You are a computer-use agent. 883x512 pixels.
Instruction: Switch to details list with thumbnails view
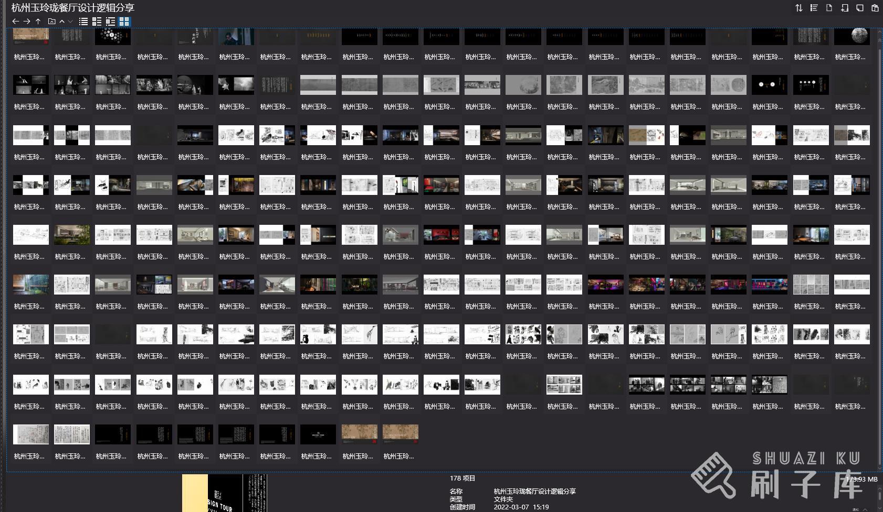click(x=97, y=21)
